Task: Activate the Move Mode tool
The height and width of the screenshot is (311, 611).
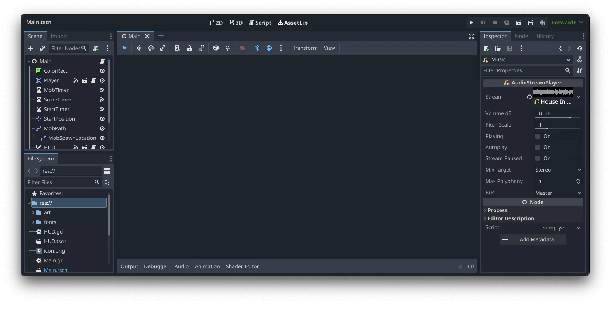Action: (139, 48)
